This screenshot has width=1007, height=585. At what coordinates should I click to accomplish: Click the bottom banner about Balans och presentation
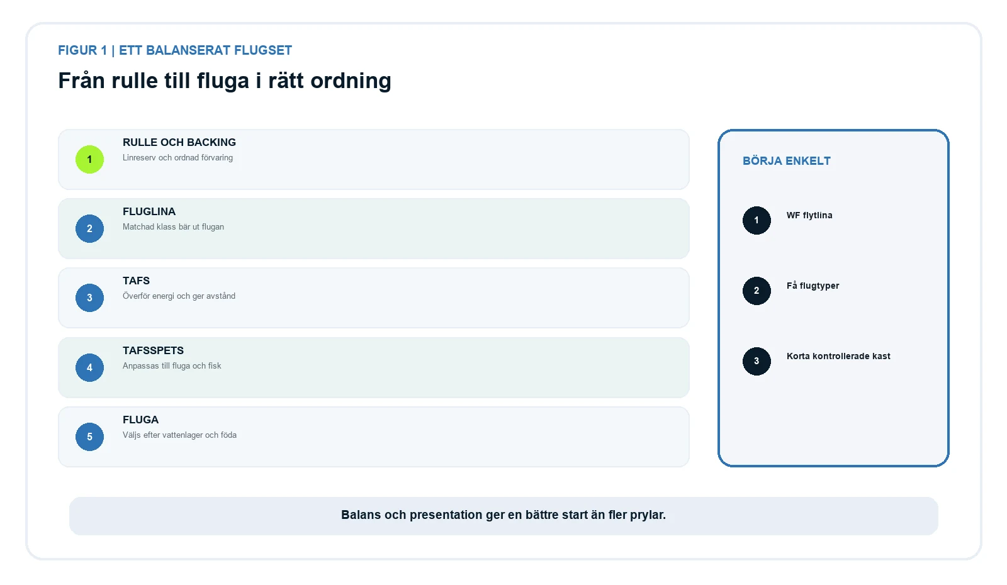coord(503,516)
